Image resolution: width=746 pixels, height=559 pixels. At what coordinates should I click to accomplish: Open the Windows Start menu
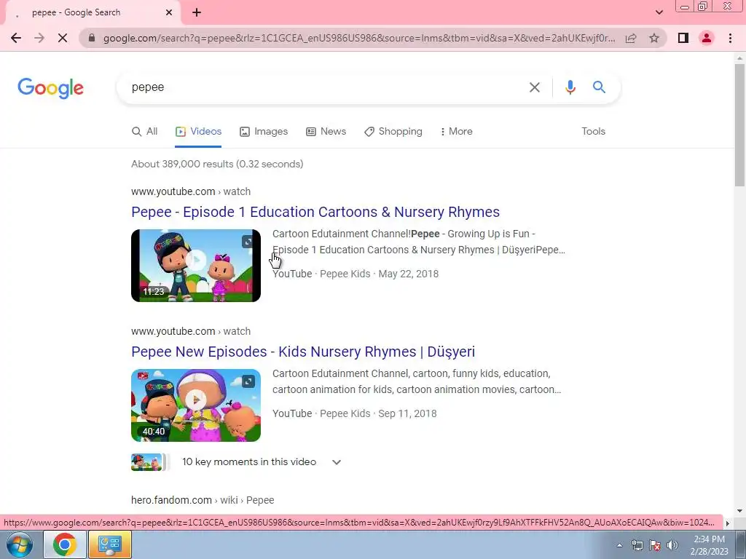(19, 545)
